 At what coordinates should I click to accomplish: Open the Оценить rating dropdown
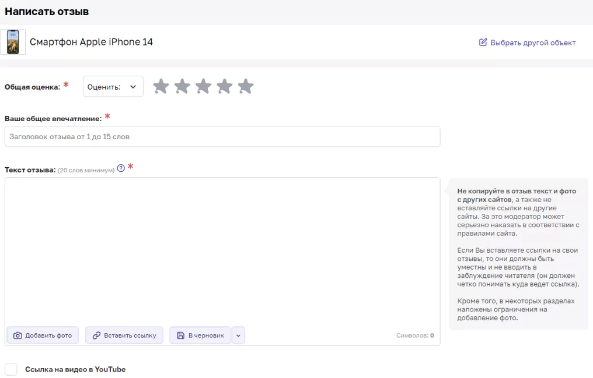tap(113, 86)
